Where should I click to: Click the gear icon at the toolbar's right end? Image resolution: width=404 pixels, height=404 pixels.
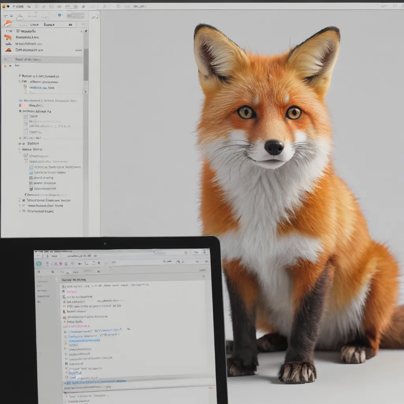click(83, 7)
